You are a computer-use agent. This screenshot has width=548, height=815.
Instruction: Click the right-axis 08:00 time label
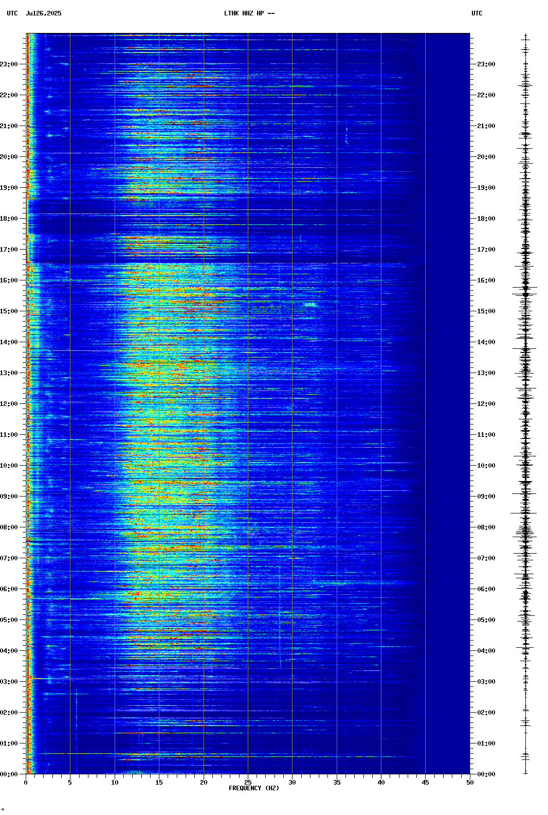pyautogui.click(x=486, y=527)
